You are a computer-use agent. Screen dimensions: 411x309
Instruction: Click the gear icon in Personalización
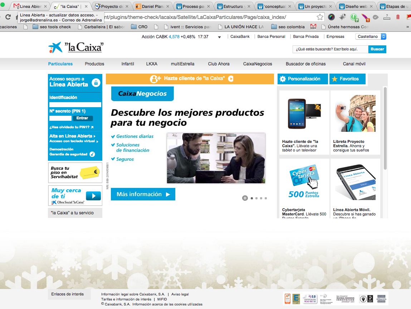pyautogui.click(x=283, y=79)
